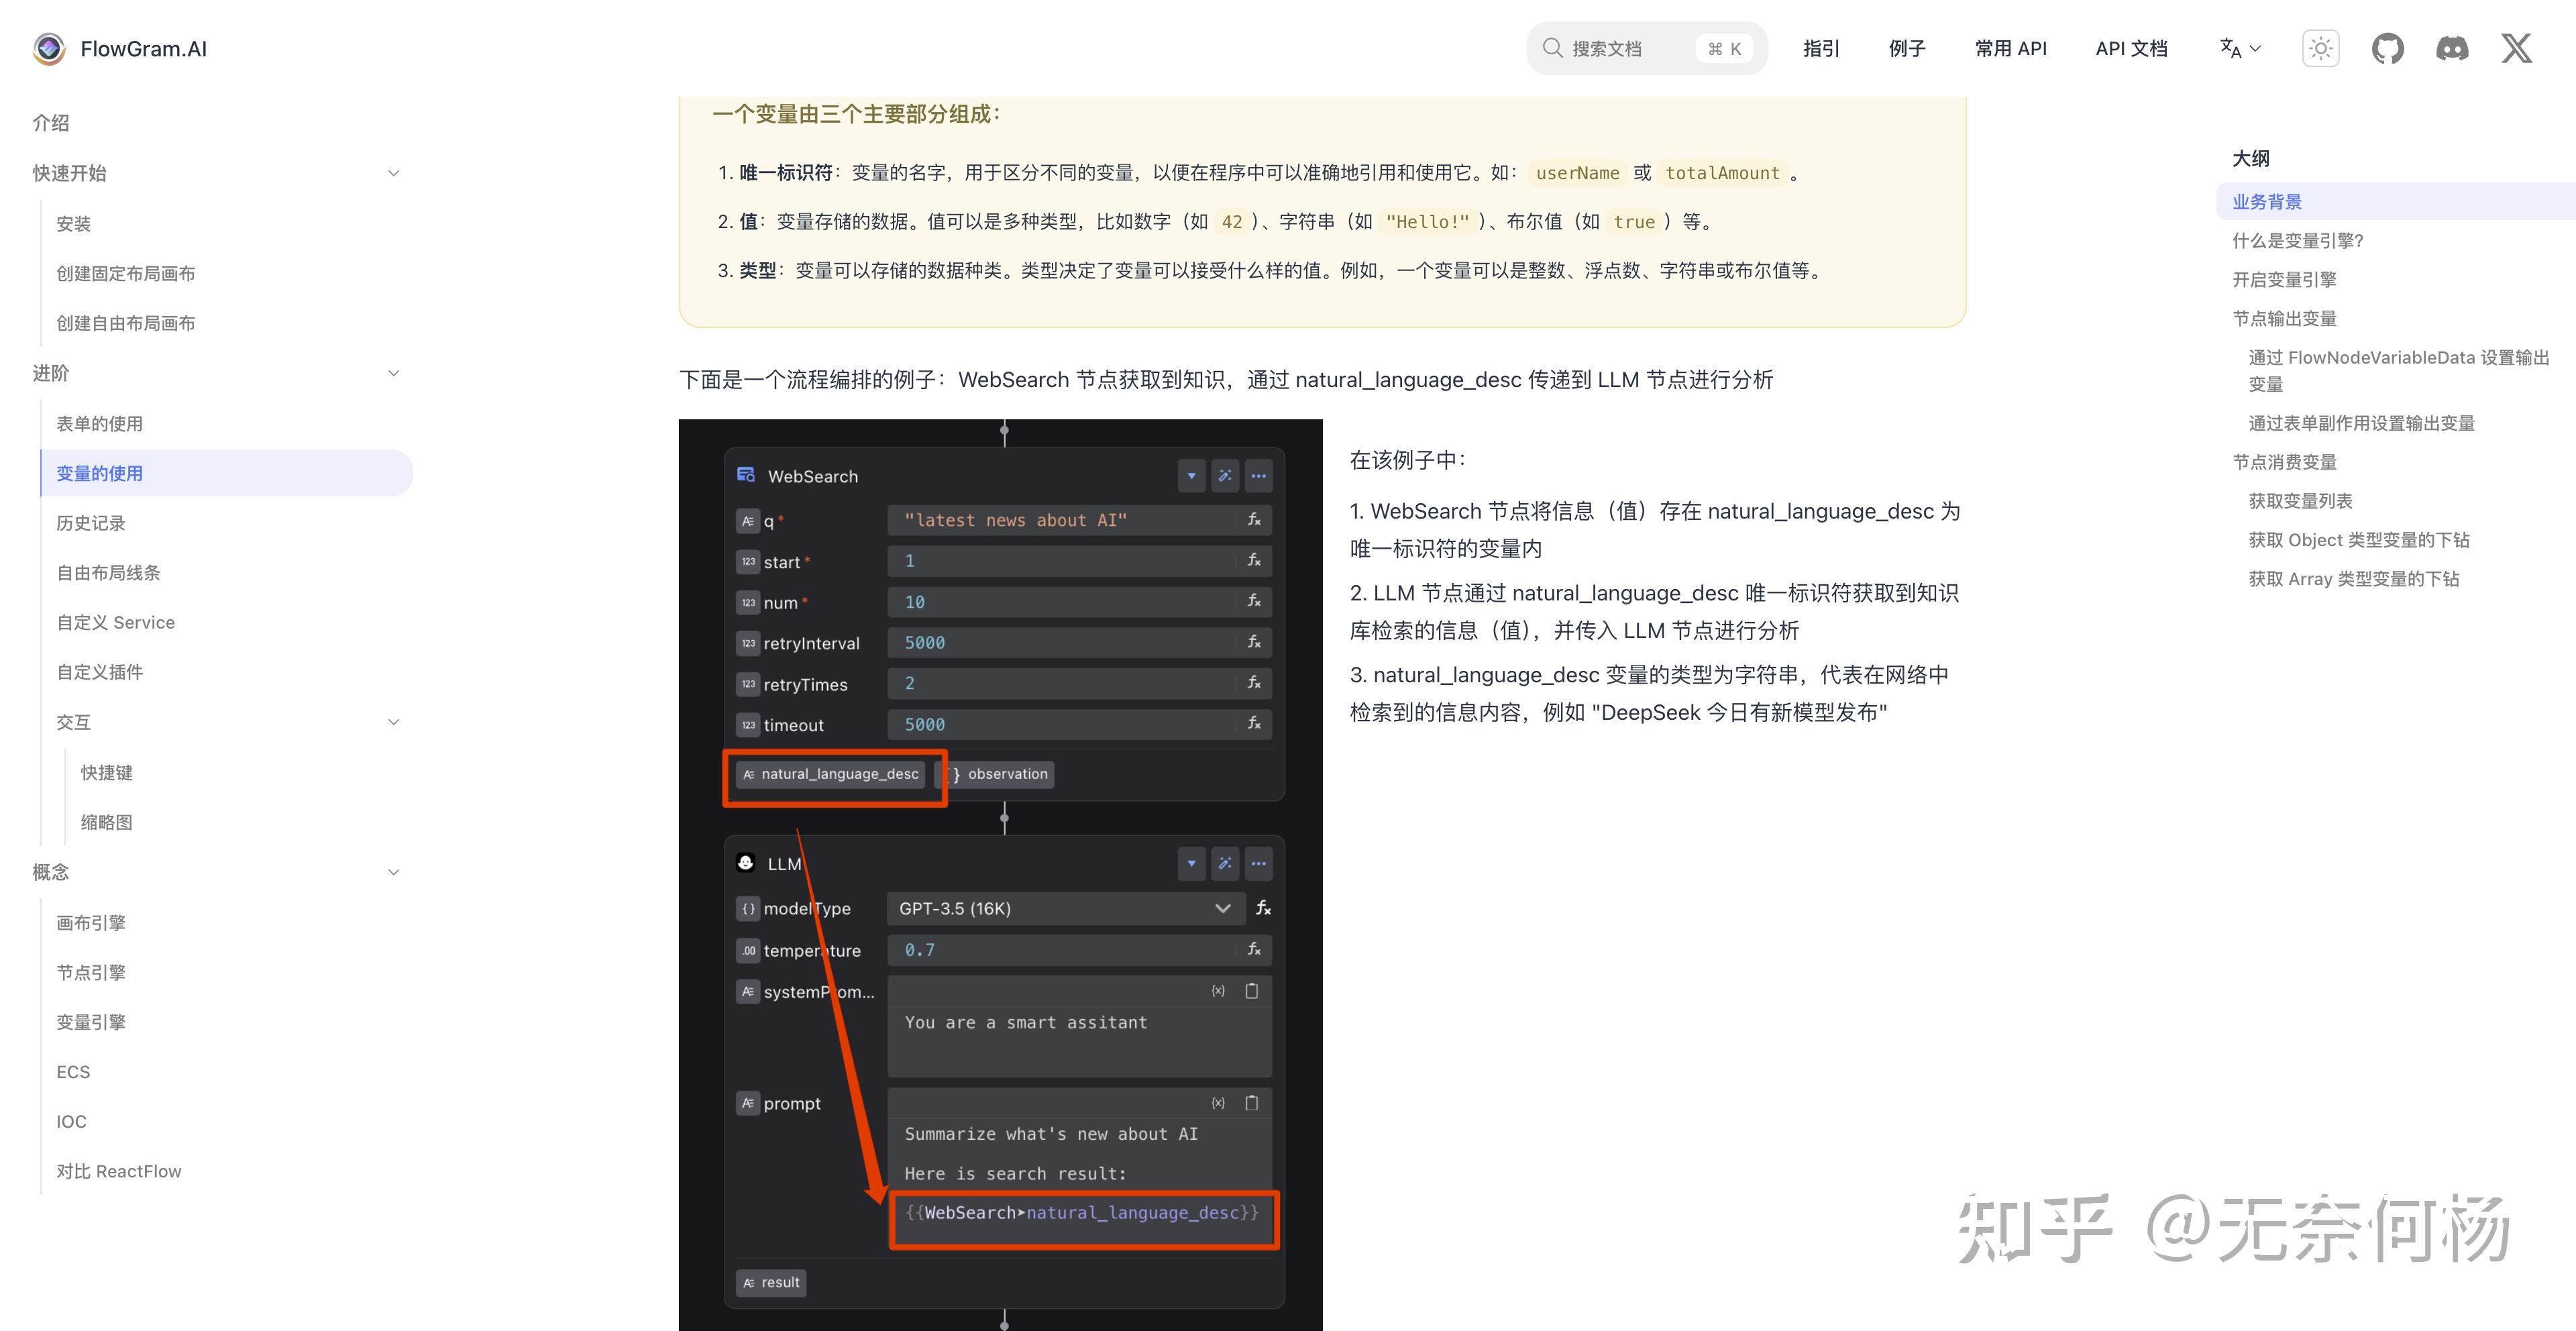Viewport: 2576px width, 1331px height.
Task: Copy the systemPrompt content via clipboard icon
Action: coord(1251,990)
